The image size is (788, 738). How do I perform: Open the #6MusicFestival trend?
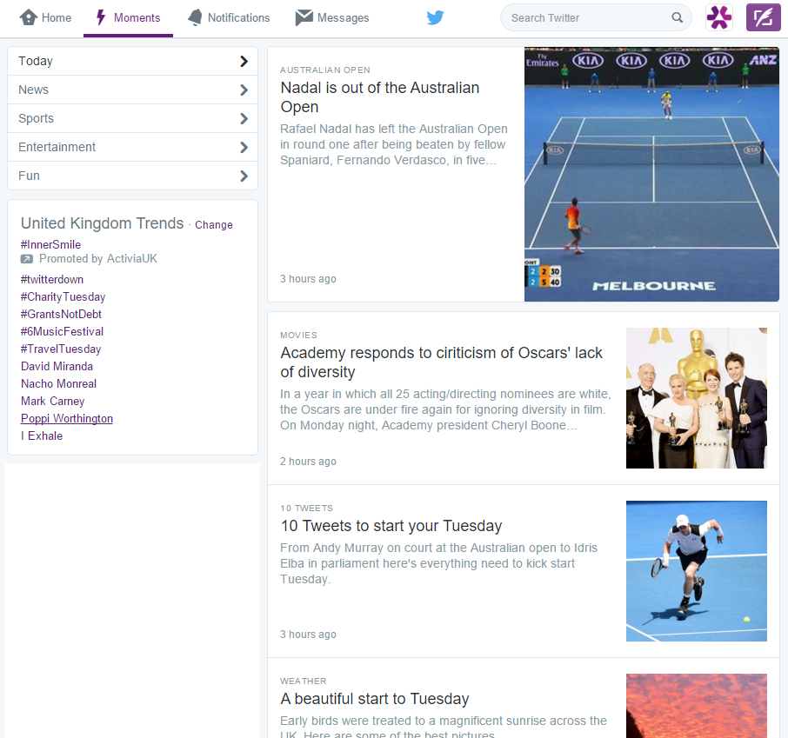point(62,331)
